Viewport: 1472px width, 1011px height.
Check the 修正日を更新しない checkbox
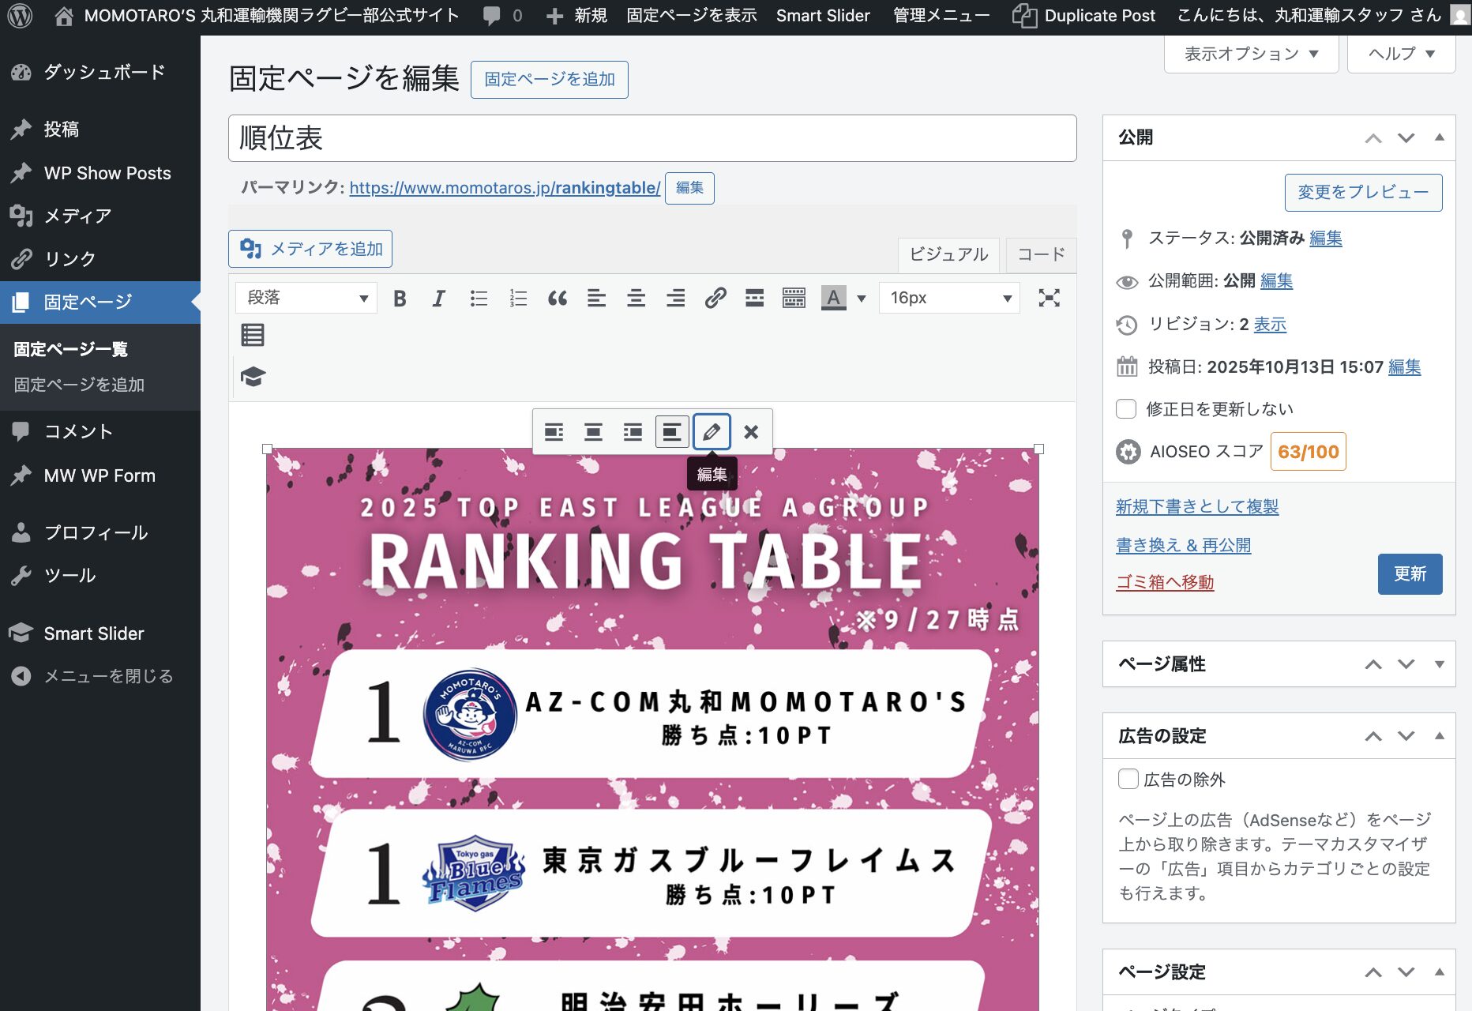click(1126, 409)
